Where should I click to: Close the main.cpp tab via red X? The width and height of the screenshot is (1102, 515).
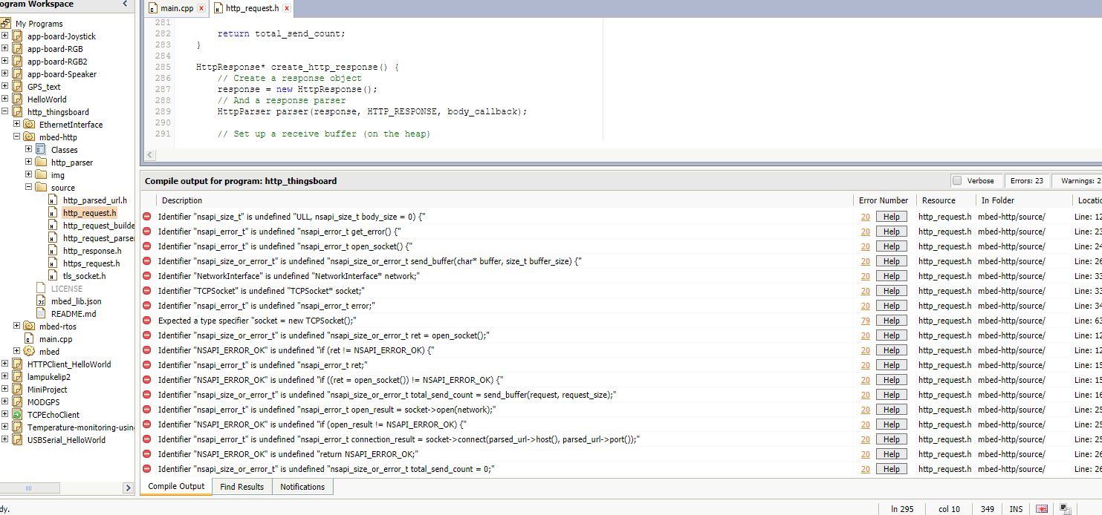[x=201, y=9]
